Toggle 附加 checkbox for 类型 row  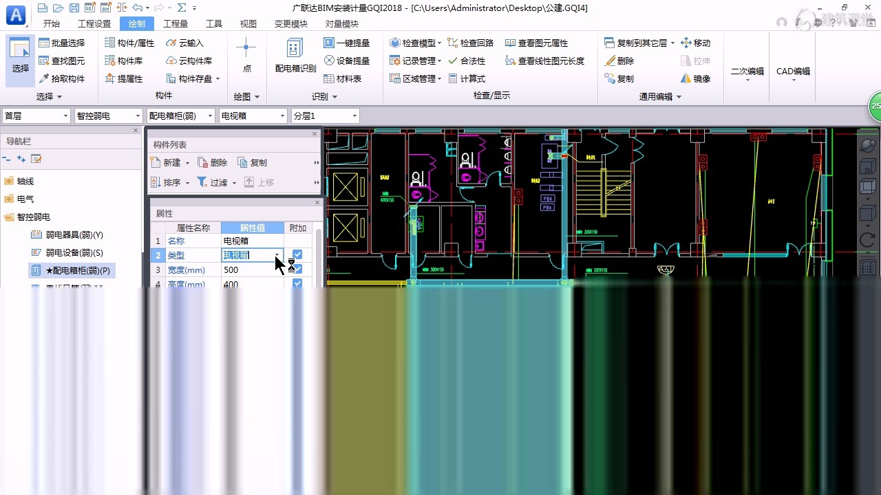point(297,254)
